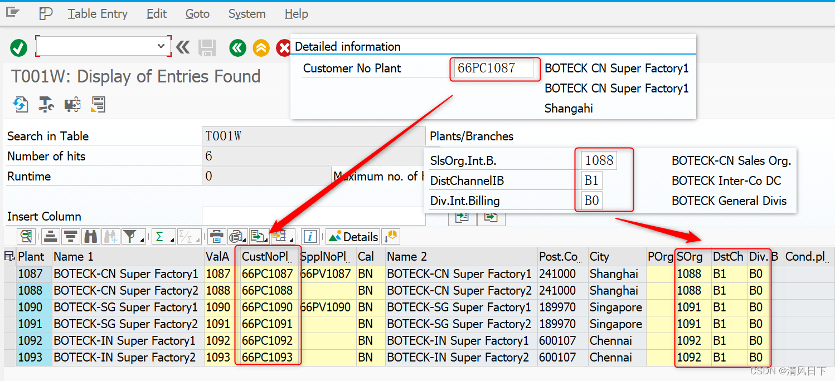Select plant cell 1090 in Plant column
This screenshot has height=381, width=835.
point(34,307)
